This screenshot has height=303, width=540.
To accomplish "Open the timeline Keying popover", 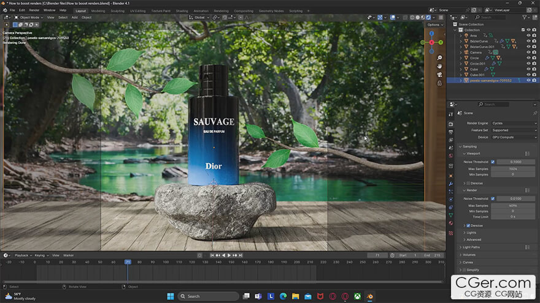I will pos(41,255).
